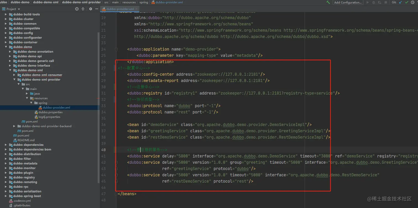
Task: Expand the dubbo-common module arrow
Action: (6, 24)
